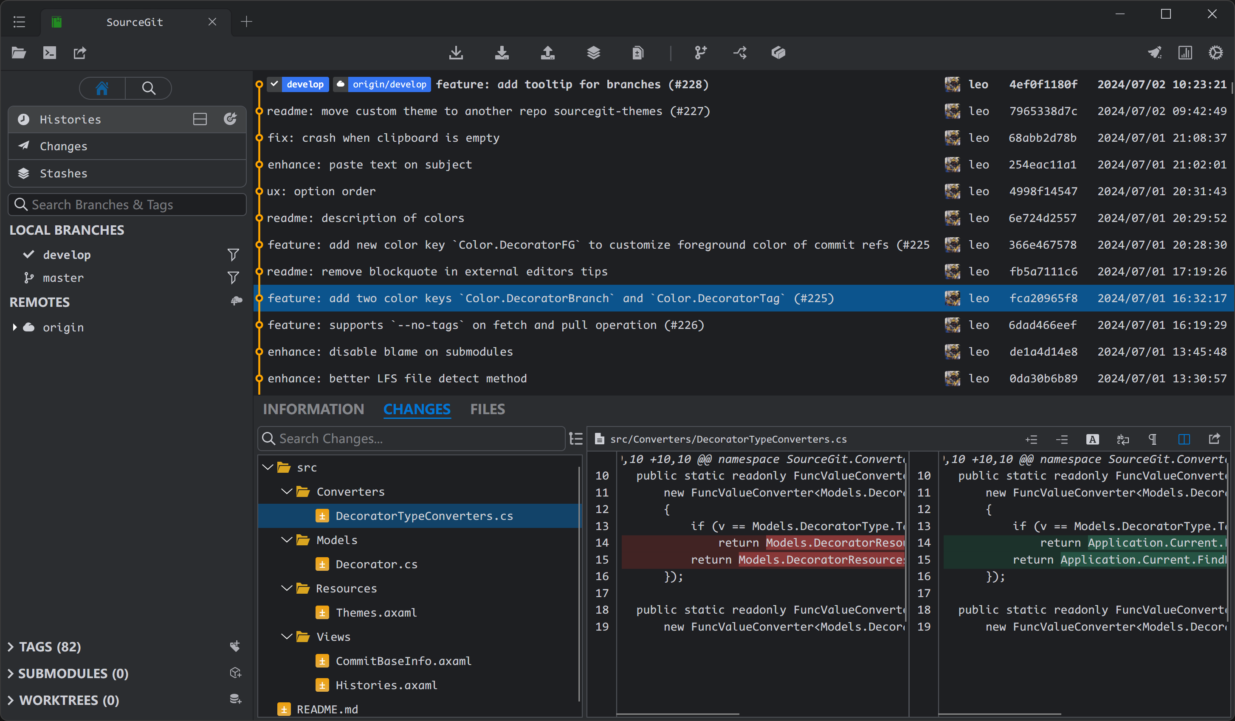Toggle syntax highlighting in the diff view
The image size is (1235, 721).
tap(1092, 439)
